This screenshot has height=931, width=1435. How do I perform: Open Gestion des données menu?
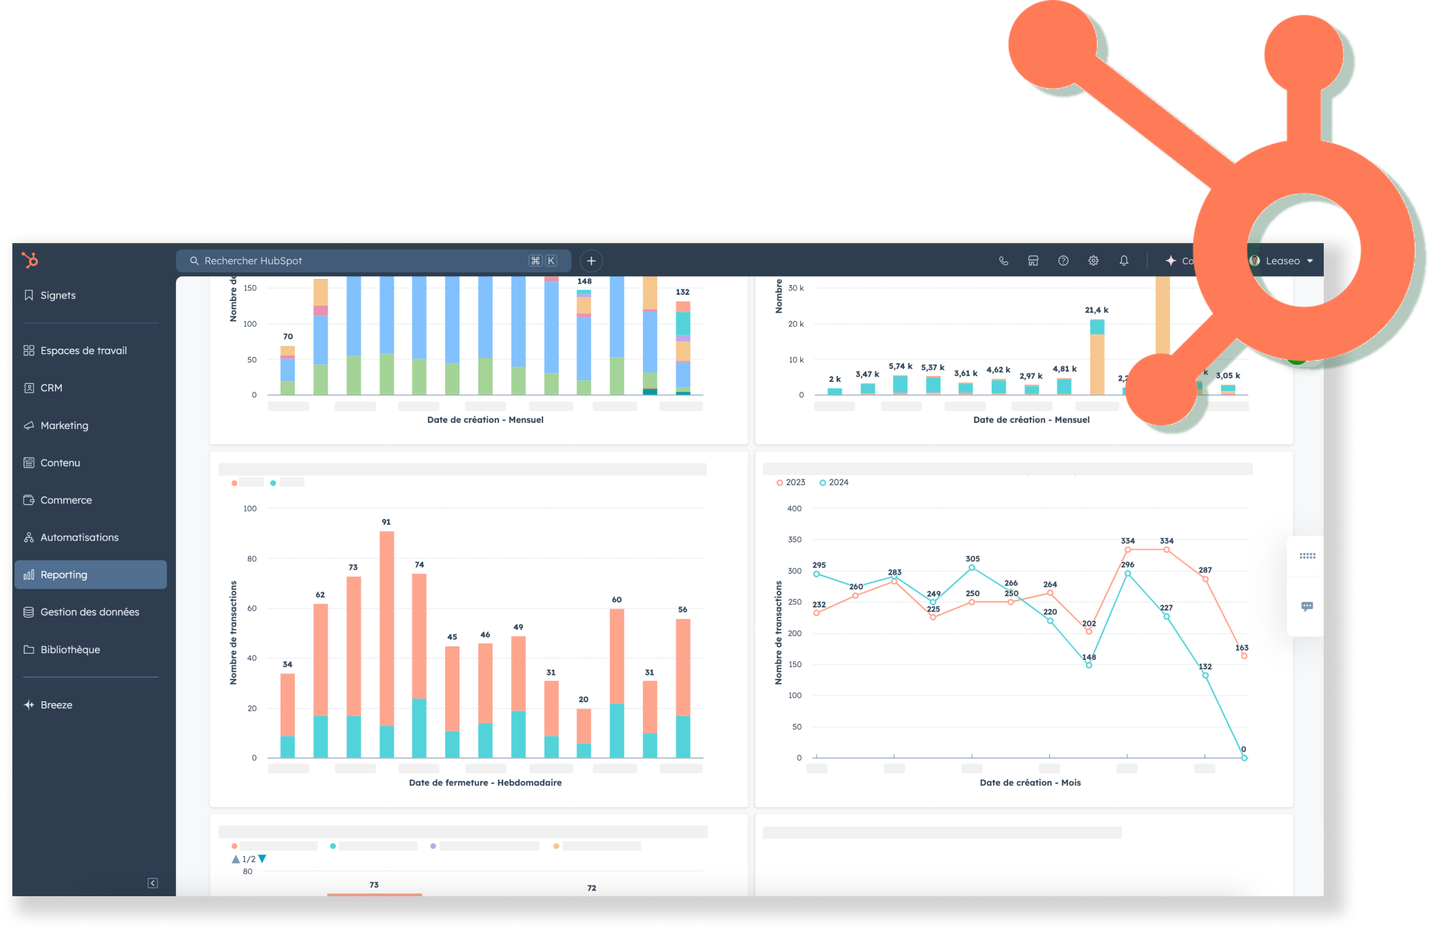click(90, 612)
